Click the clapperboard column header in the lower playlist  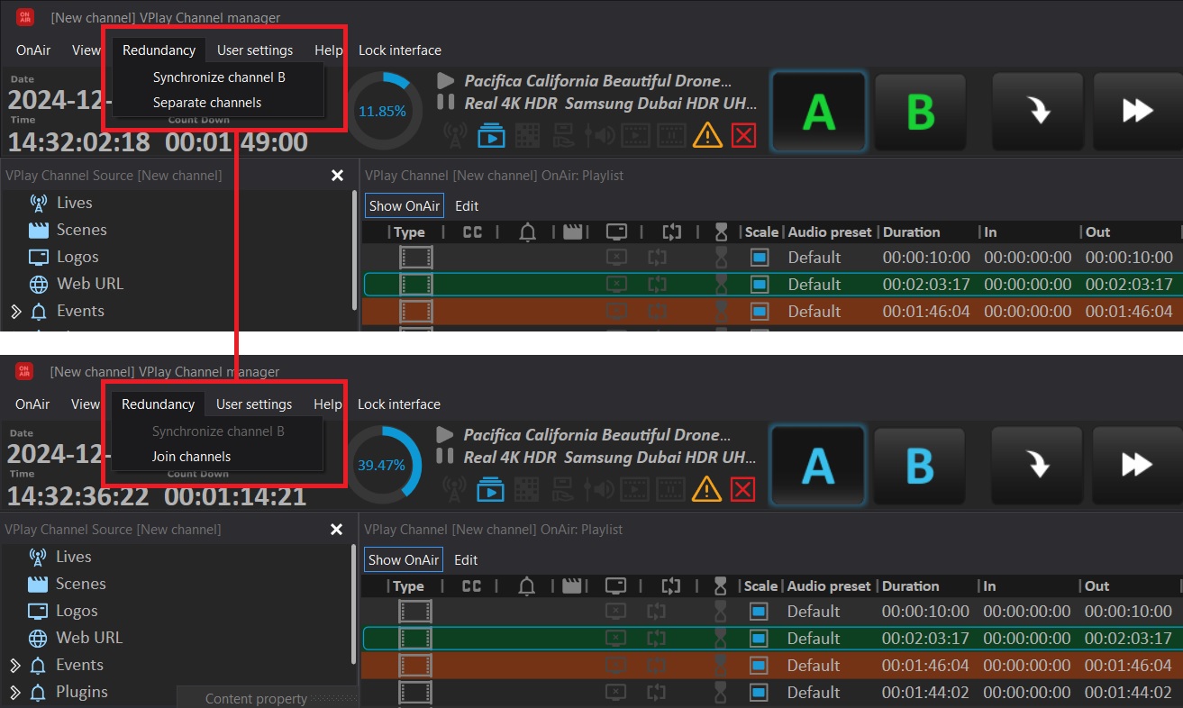point(571,586)
